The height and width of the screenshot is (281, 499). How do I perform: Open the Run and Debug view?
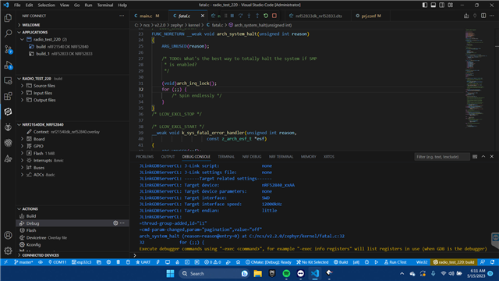click(8, 65)
